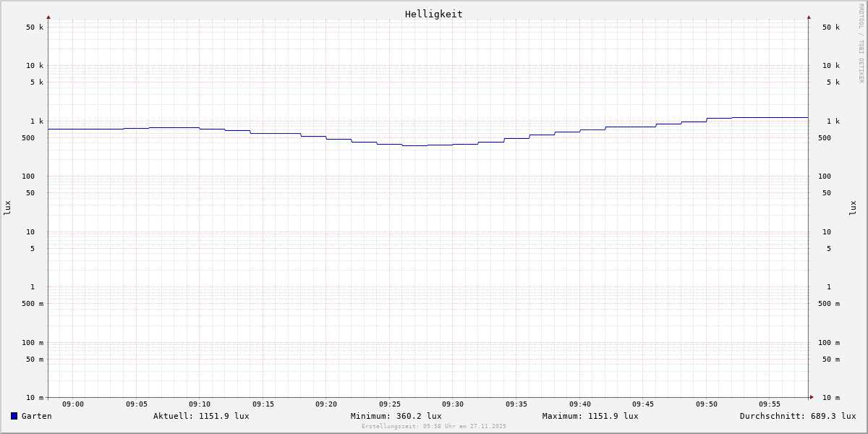The width and height of the screenshot is (868, 434).
Task: Select the Aktuell 1151.9 lux value
Action: click(x=201, y=416)
